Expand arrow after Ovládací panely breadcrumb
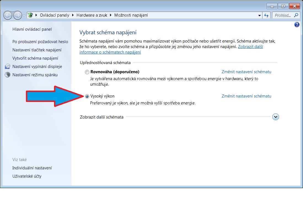The image size is (303, 200). pyautogui.click(x=73, y=15)
